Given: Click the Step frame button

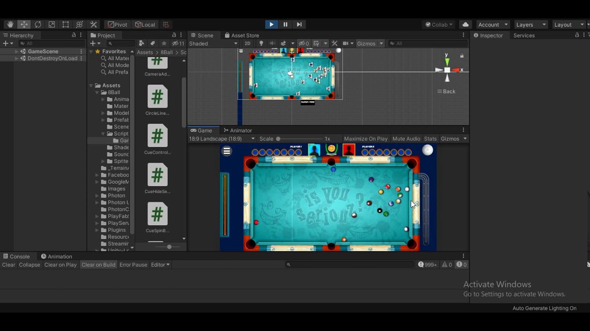Looking at the screenshot, I should point(299,24).
